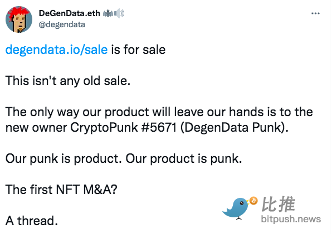This screenshot has width=332, height=234.
Task: Open the bitpush.news watermark link
Action: click(x=291, y=219)
